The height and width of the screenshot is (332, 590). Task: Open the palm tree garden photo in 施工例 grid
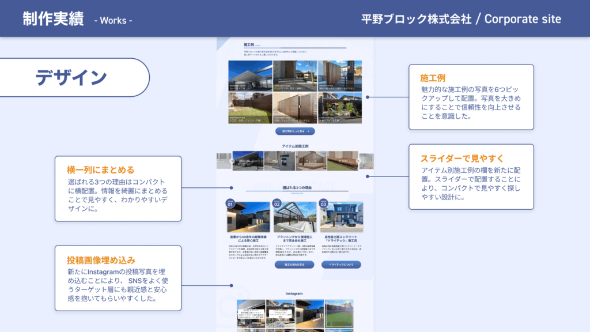pos(340,108)
